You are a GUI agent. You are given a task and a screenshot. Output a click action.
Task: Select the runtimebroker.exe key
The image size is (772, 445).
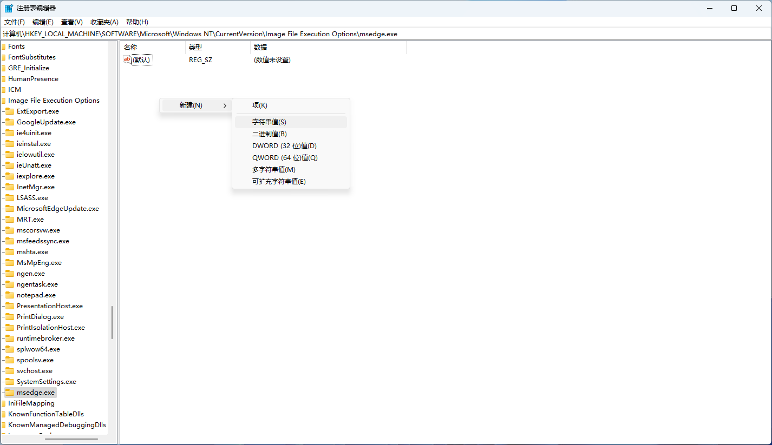point(45,338)
